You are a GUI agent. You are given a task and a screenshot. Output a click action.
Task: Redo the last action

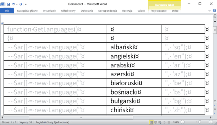tap(21, 4)
